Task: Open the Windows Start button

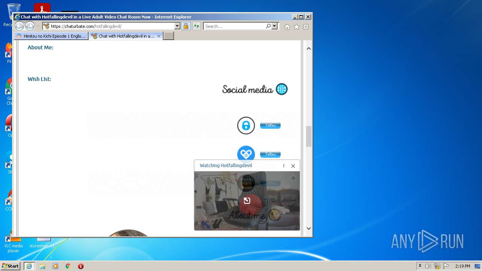Action: click(x=11, y=266)
